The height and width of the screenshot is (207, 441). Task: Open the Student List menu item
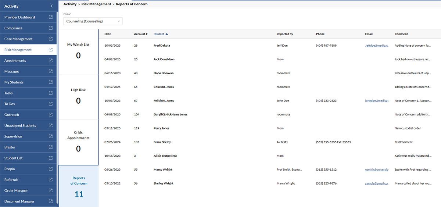[x=14, y=158]
